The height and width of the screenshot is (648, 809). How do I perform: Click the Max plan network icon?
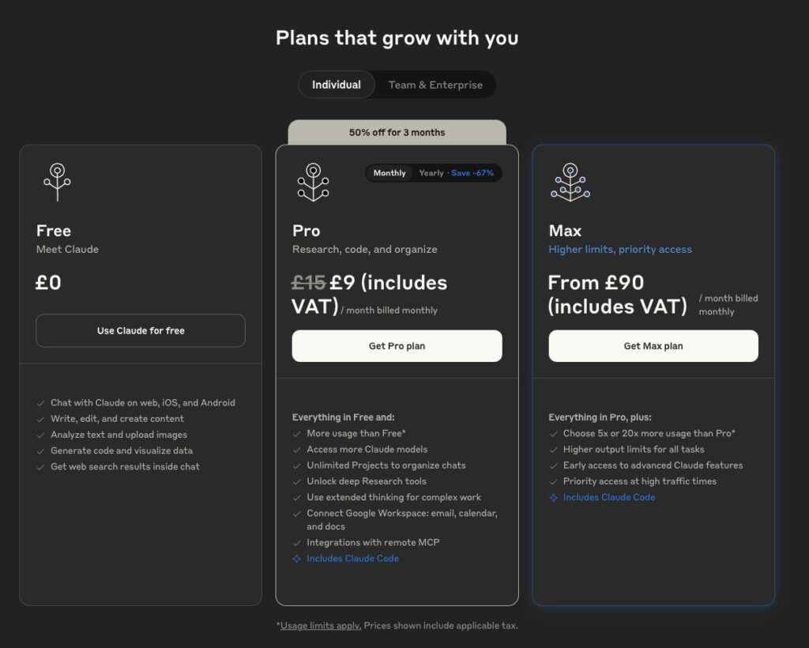click(570, 182)
